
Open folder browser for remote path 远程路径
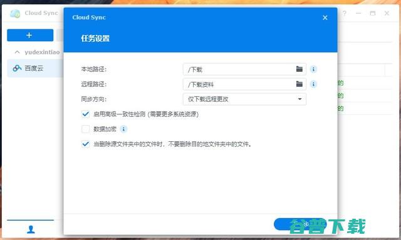[299, 84]
